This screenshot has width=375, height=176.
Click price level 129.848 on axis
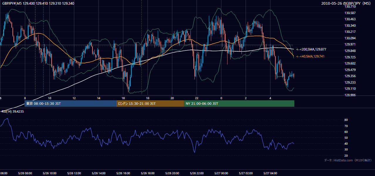[x=350, y=51]
